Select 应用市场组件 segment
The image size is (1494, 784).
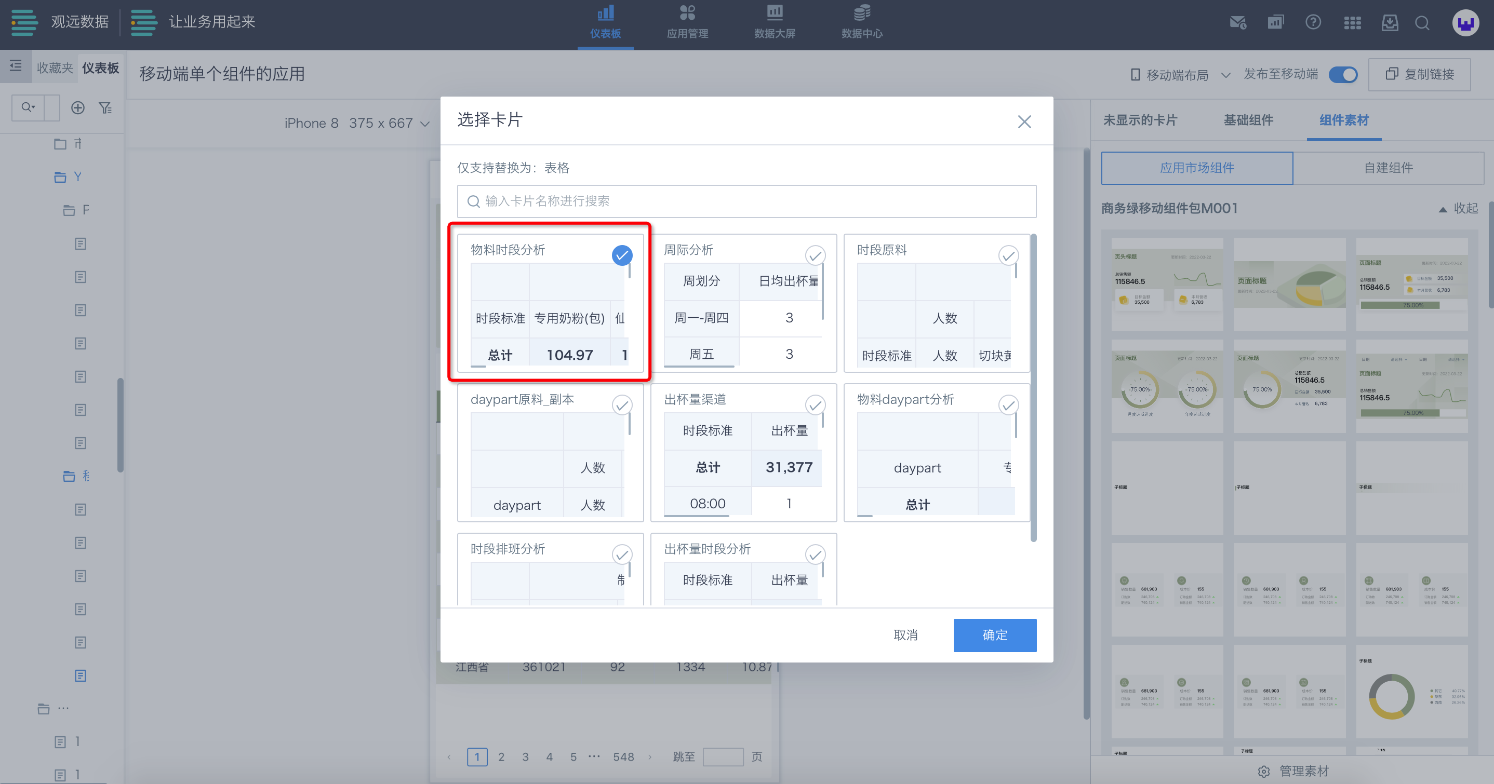pyautogui.click(x=1197, y=168)
